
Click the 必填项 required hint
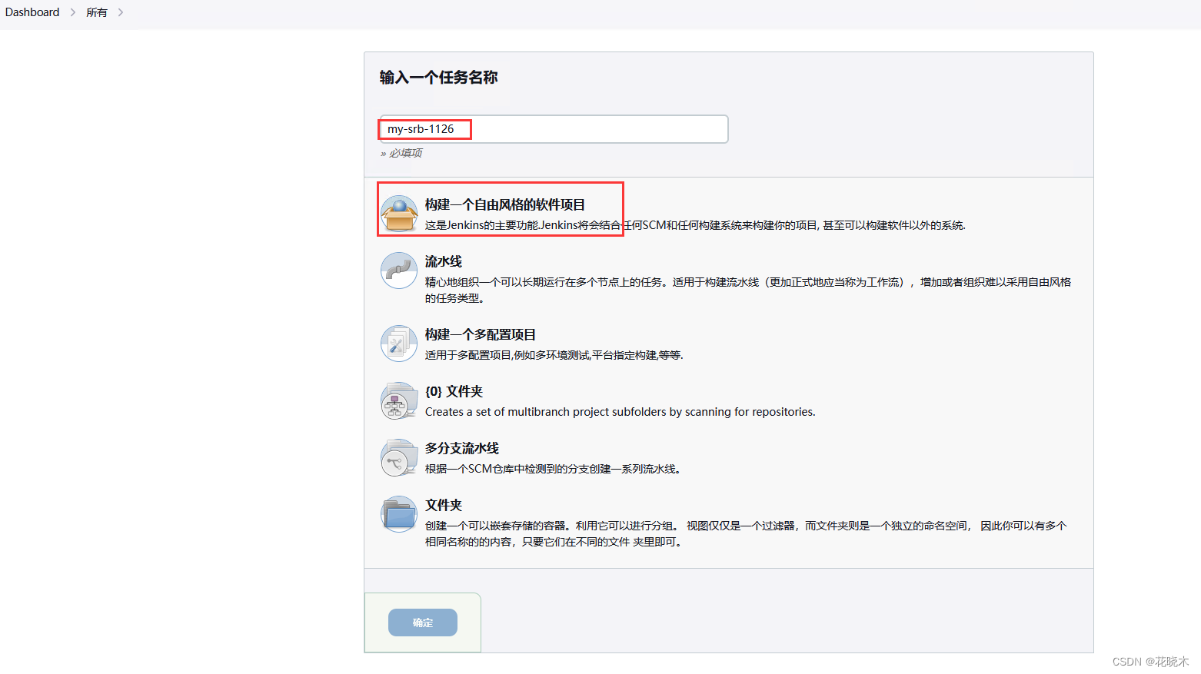tap(401, 153)
